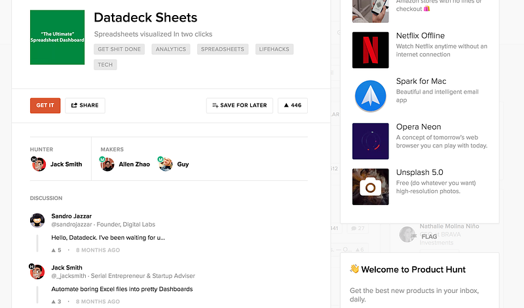Click "Beautiful and intelligent email app" description

coord(438,96)
